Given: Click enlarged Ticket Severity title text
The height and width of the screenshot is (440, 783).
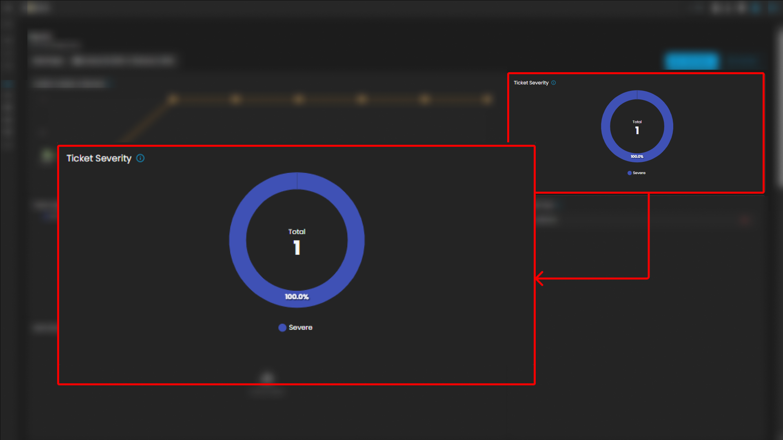Looking at the screenshot, I should tap(99, 158).
